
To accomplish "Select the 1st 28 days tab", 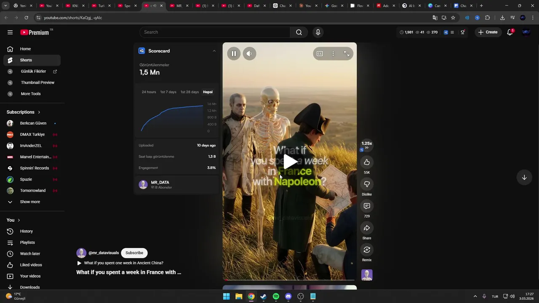I will pyautogui.click(x=189, y=92).
